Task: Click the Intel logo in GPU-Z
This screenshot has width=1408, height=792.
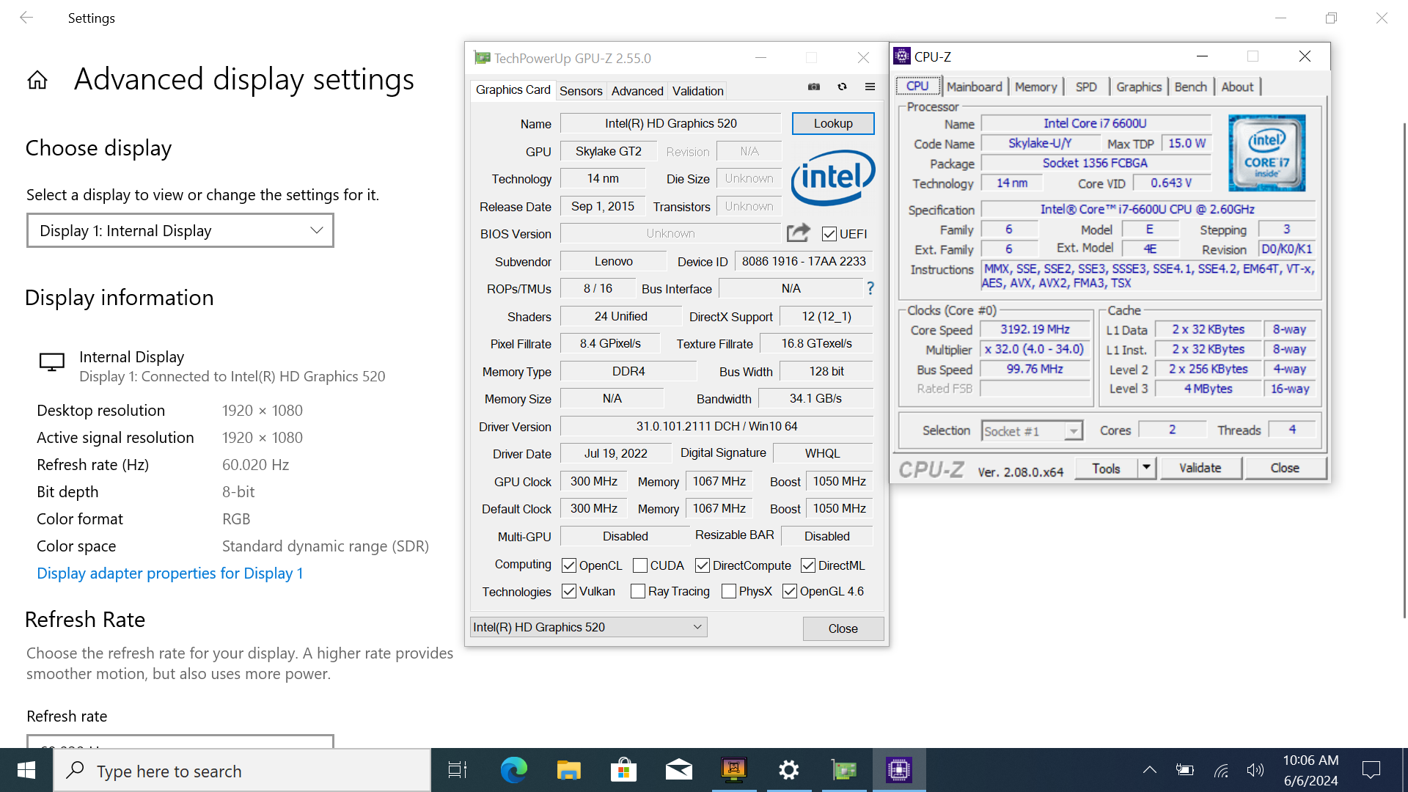Action: point(833,177)
